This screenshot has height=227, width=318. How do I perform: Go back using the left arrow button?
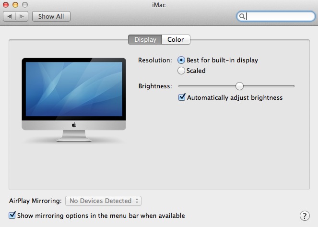(9, 16)
